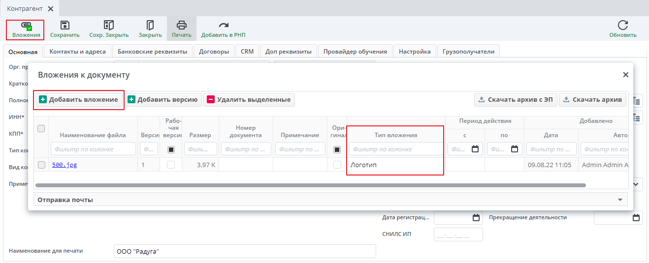This screenshot has height=263, width=649.
Task: Click Наименование для печати field ООО "Радуга"
Action: [245, 251]
